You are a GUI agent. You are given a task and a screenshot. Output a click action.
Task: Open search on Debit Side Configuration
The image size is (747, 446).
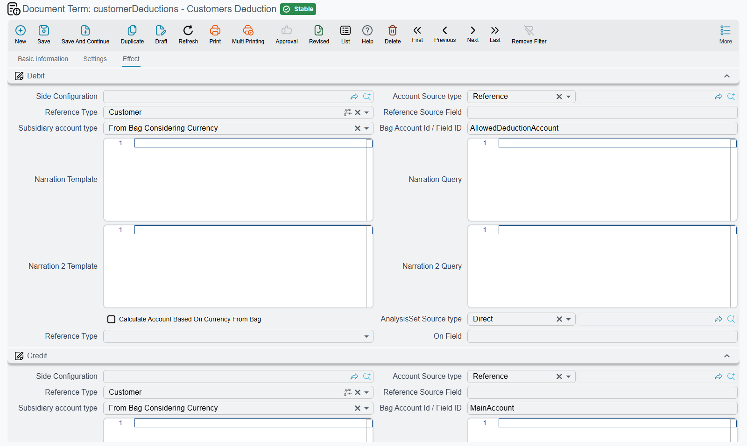(367, 97)
